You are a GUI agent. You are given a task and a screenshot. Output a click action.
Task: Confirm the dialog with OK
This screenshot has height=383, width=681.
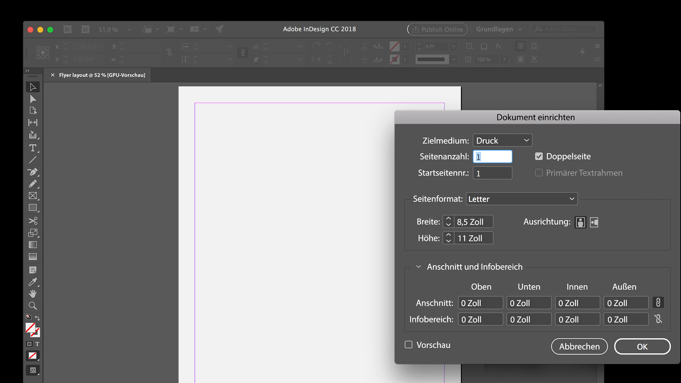pos(642,346)
